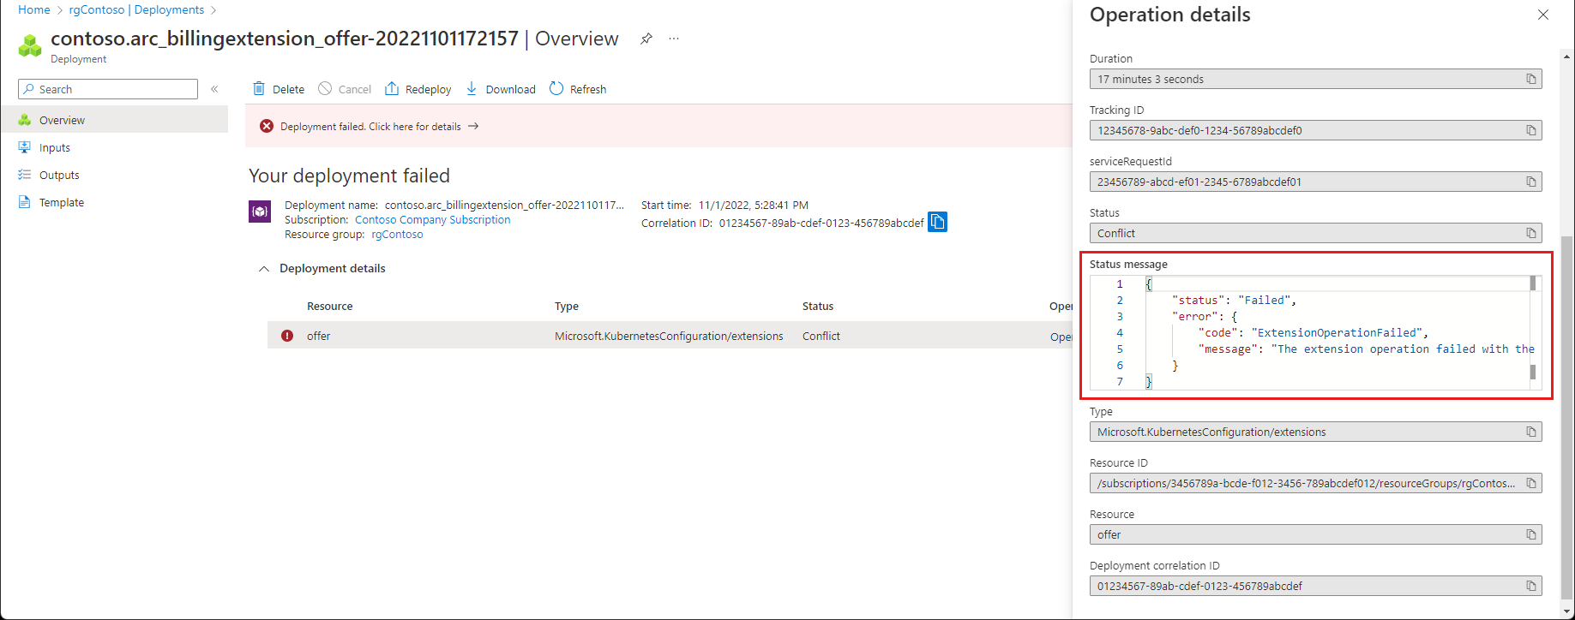Click the Delete trash icon in toolbar
This screenshot has width=1575, height=620.
(259, 89)
